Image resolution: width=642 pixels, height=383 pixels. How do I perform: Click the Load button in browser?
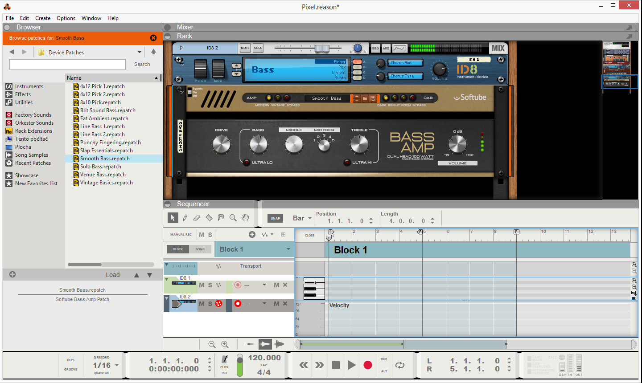112,275
